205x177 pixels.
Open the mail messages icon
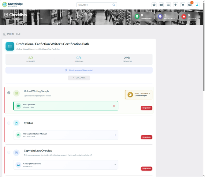(190, 5)
